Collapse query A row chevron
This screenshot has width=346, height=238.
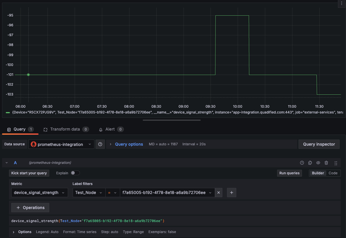pos(7,163)
